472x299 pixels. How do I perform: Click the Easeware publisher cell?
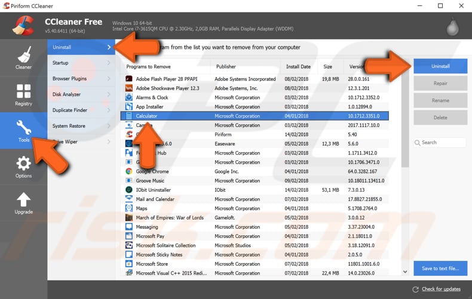(x=225, y=144)
